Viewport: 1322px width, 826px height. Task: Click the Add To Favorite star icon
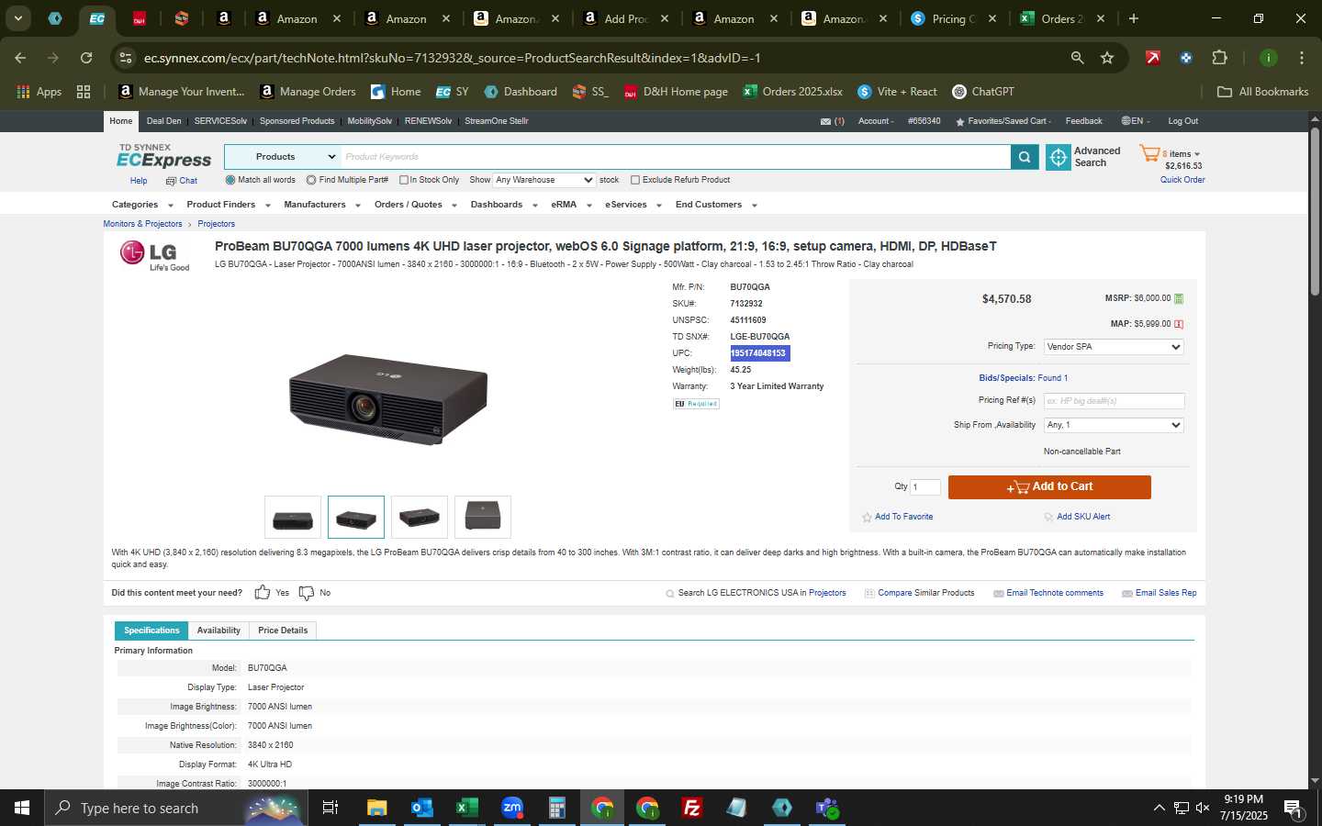click(x=867, y=518)
